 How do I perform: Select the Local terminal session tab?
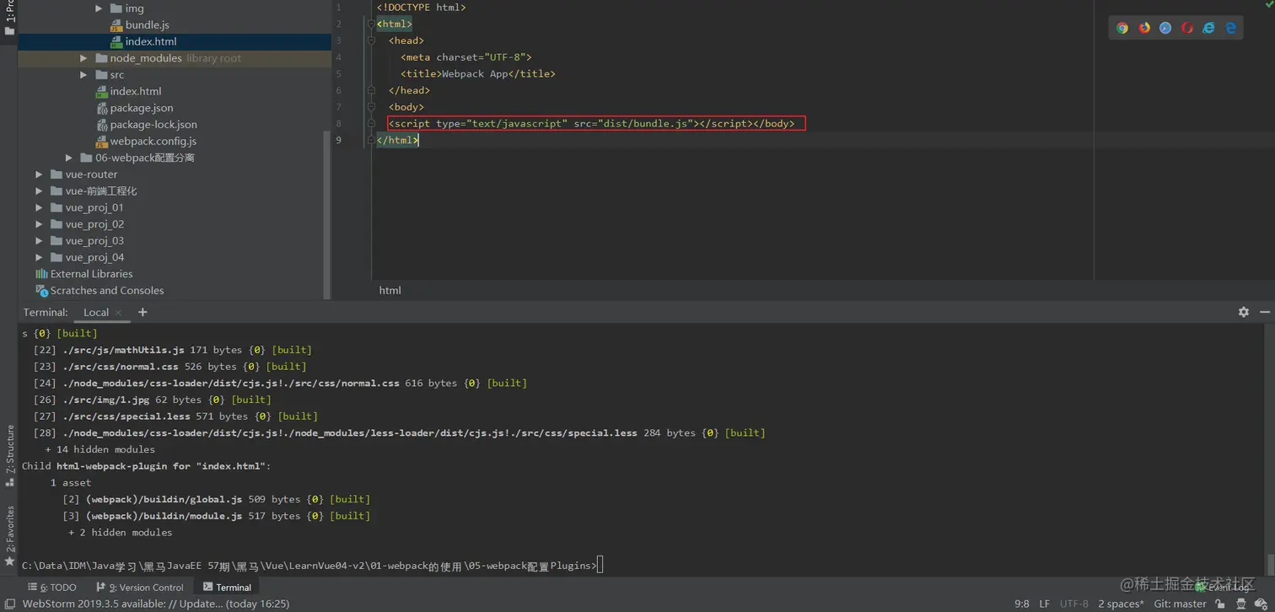tap(96, 312)
